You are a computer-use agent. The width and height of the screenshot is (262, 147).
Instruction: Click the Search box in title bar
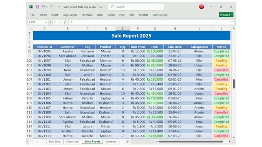pos(136,7)
